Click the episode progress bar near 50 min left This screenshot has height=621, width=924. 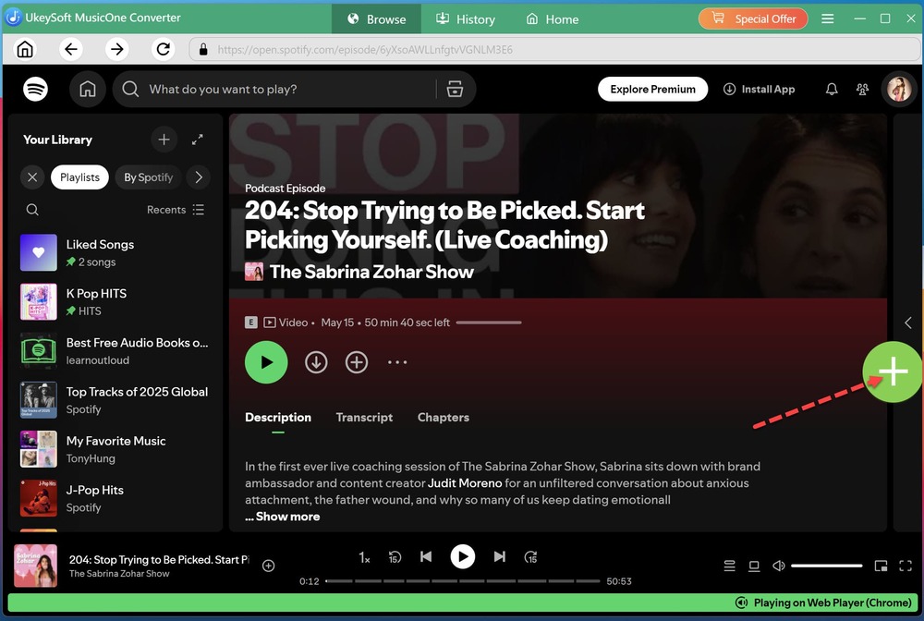(x=489, y=323)
